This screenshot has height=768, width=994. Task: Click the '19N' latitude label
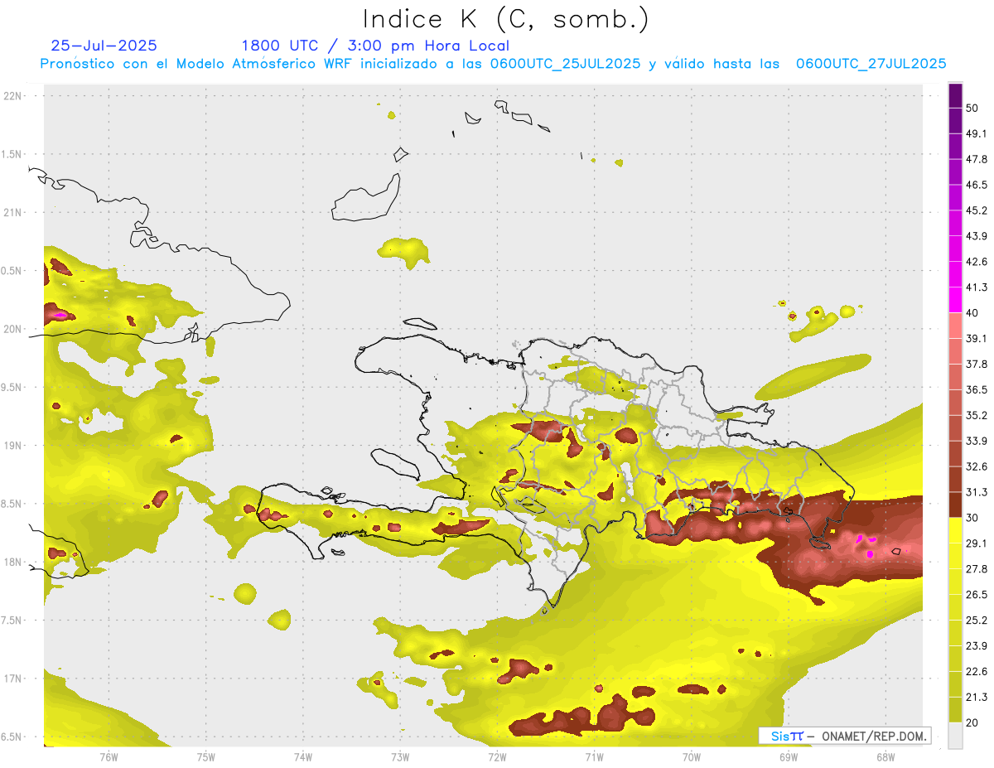click(x=13, y=446)
